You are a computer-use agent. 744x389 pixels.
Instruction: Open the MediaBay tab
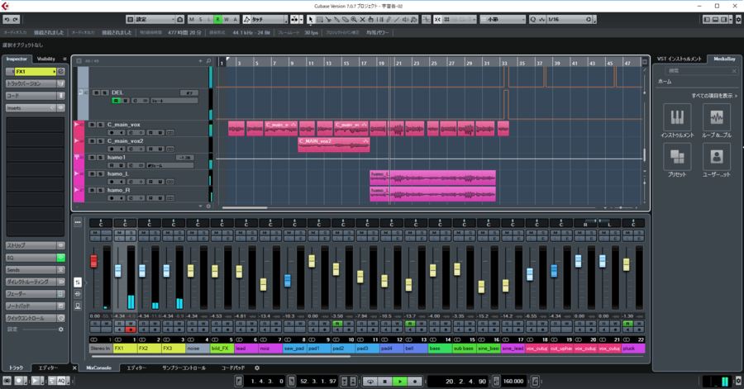coord(724,59)
